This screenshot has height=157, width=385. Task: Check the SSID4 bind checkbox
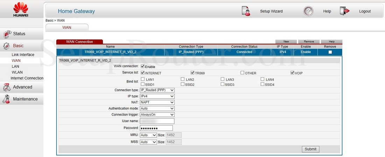[x=262, y=84]
